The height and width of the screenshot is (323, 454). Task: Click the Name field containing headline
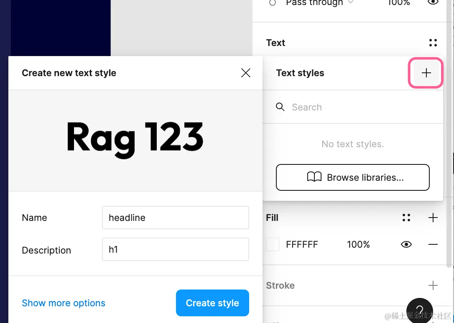pos(176,218)
